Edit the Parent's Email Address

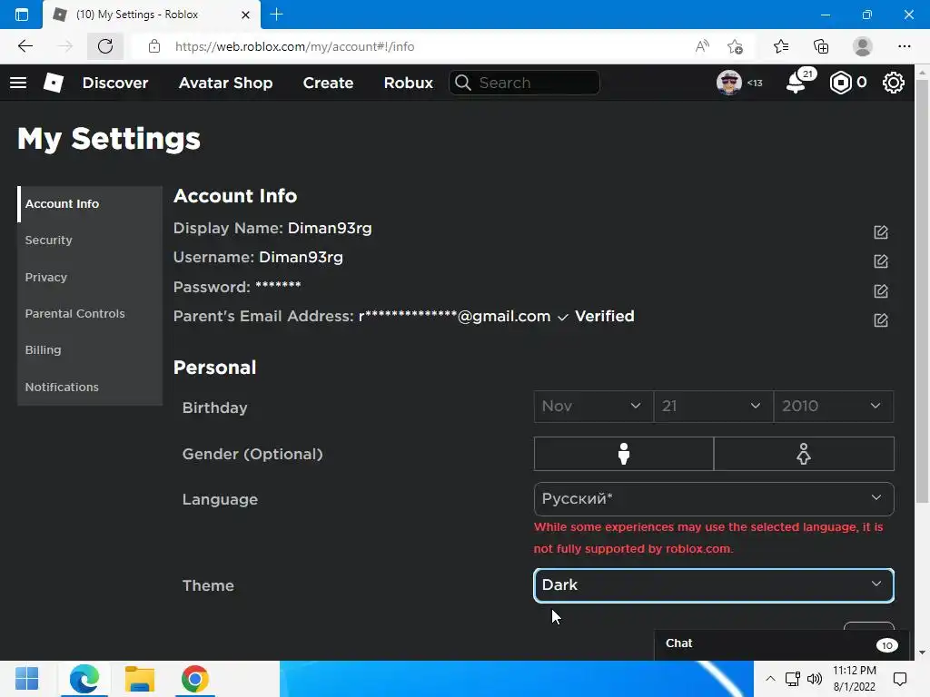click(x=881, y=320)
